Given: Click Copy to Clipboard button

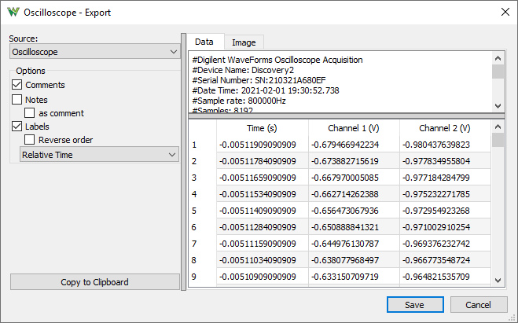Looking at the screenshot, I should coord(95,282).
